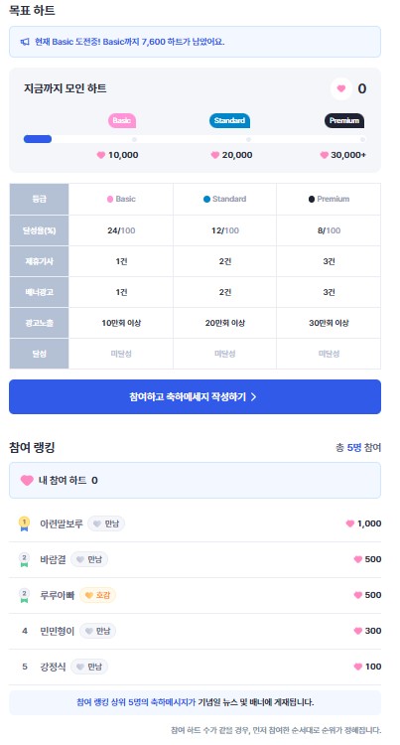The height and width of the screenshot is (745, 400).
Task: Select the Premium column header in tier table
Action: click(329, 199)
